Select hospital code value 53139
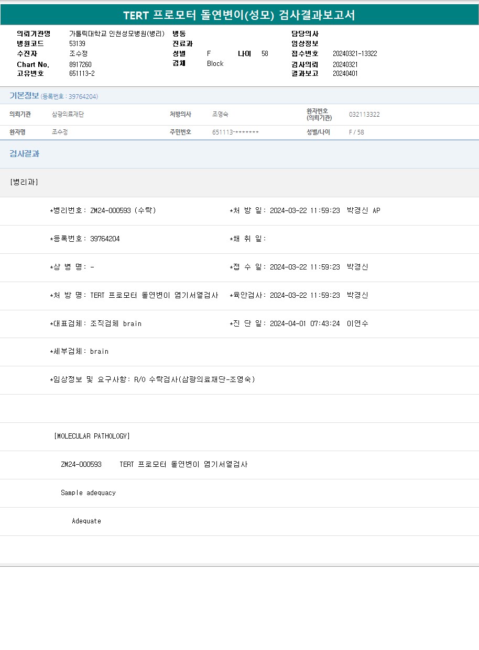Viewport: 479px width, 650px height. click(77, 43)
